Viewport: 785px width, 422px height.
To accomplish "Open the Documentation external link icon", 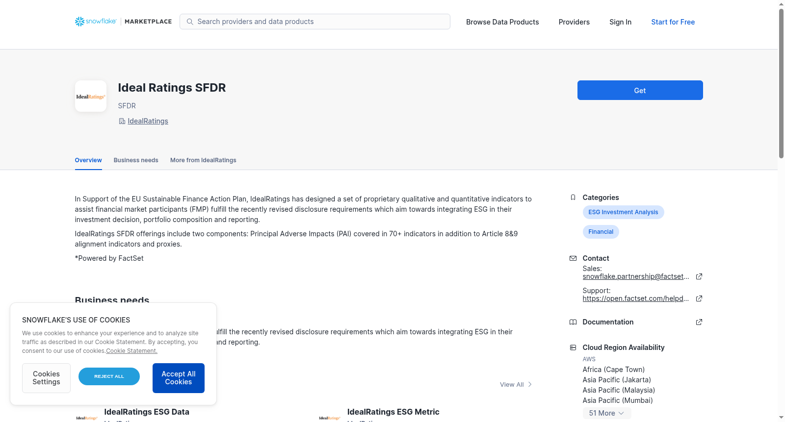I will (x=699, y=322).
